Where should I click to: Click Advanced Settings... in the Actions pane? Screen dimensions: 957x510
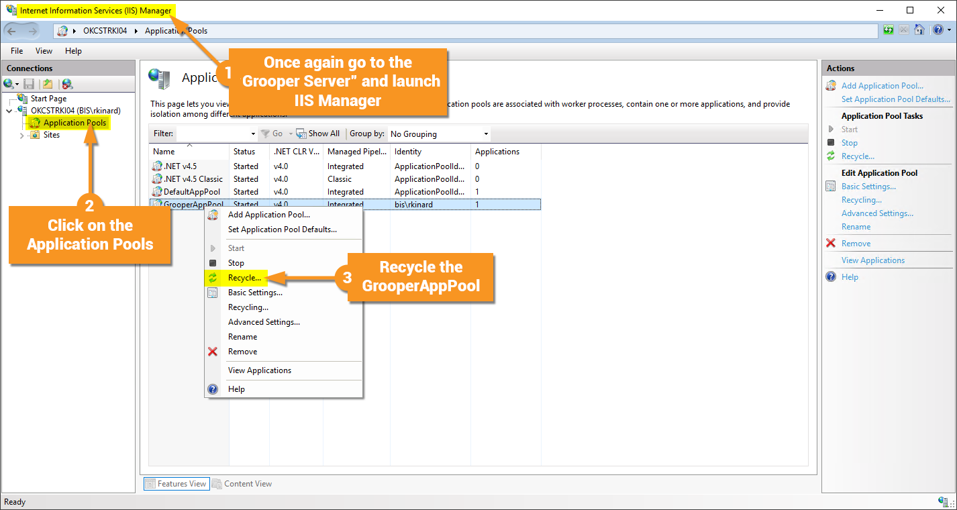click(877, 213)
